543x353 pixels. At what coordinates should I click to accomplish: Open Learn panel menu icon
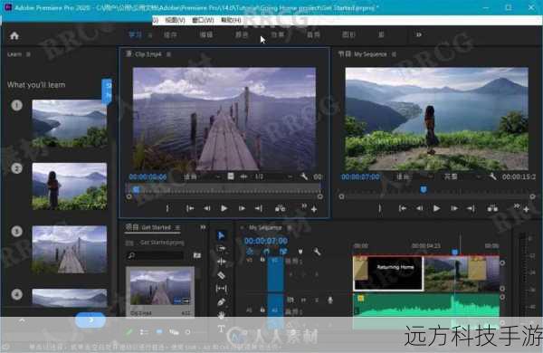point(28,54)
